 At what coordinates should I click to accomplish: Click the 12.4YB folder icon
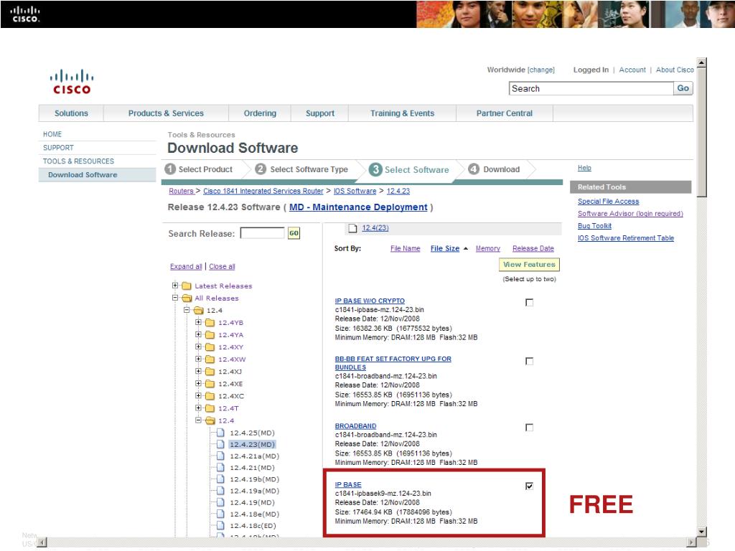[x=210, y=322]
